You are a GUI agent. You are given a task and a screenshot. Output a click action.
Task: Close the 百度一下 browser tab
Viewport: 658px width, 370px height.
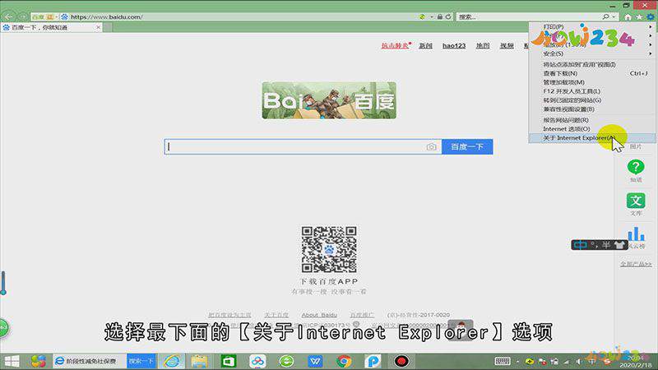coord(98,27)
